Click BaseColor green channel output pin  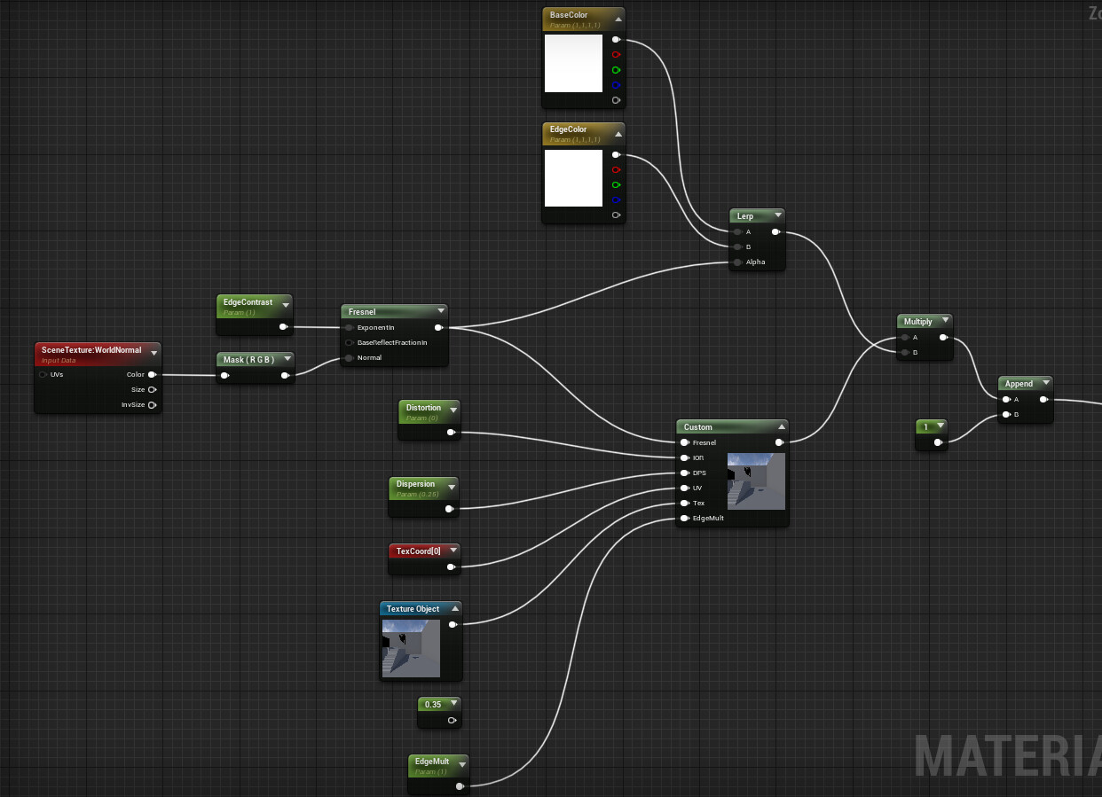click(617, 70)
